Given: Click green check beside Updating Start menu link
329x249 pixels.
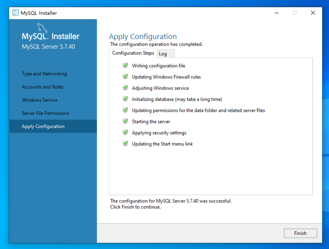Looking at the screenshot, I should click(126, 143).
